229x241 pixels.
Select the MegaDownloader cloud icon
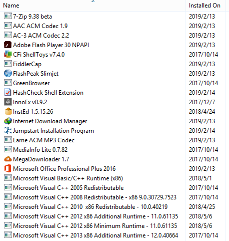(x=7, y=159)
